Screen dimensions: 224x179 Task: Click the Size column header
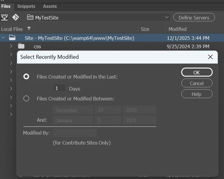click(145, 29)
